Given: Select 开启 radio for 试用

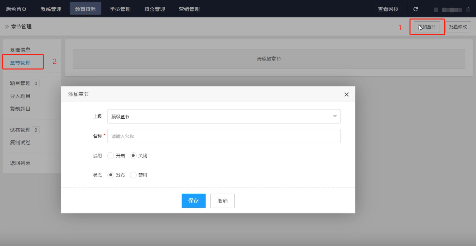Looking at the screenshot, I should [x=111, y=156].
